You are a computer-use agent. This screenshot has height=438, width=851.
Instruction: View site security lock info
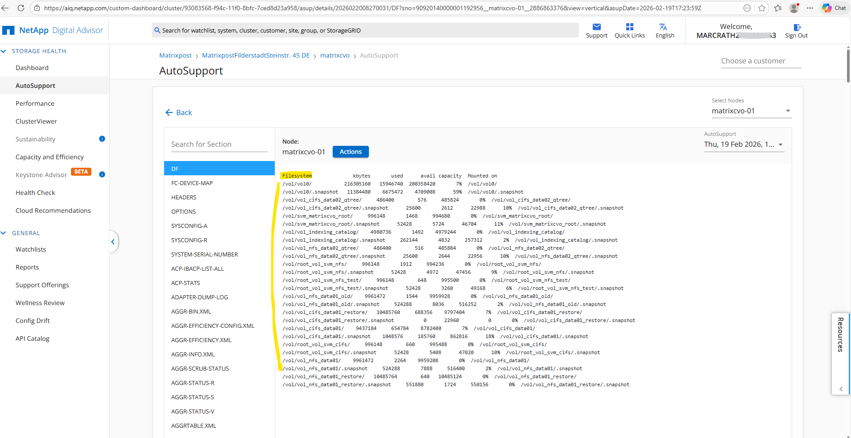click(37, 8)
